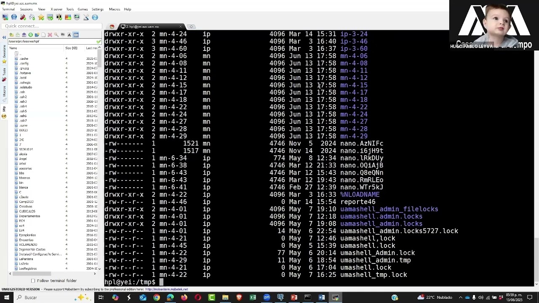The width and height of the screenshot is (539, 303).
Task: Select the .ssh folder in file list
Action: click(x=22, y=92)
